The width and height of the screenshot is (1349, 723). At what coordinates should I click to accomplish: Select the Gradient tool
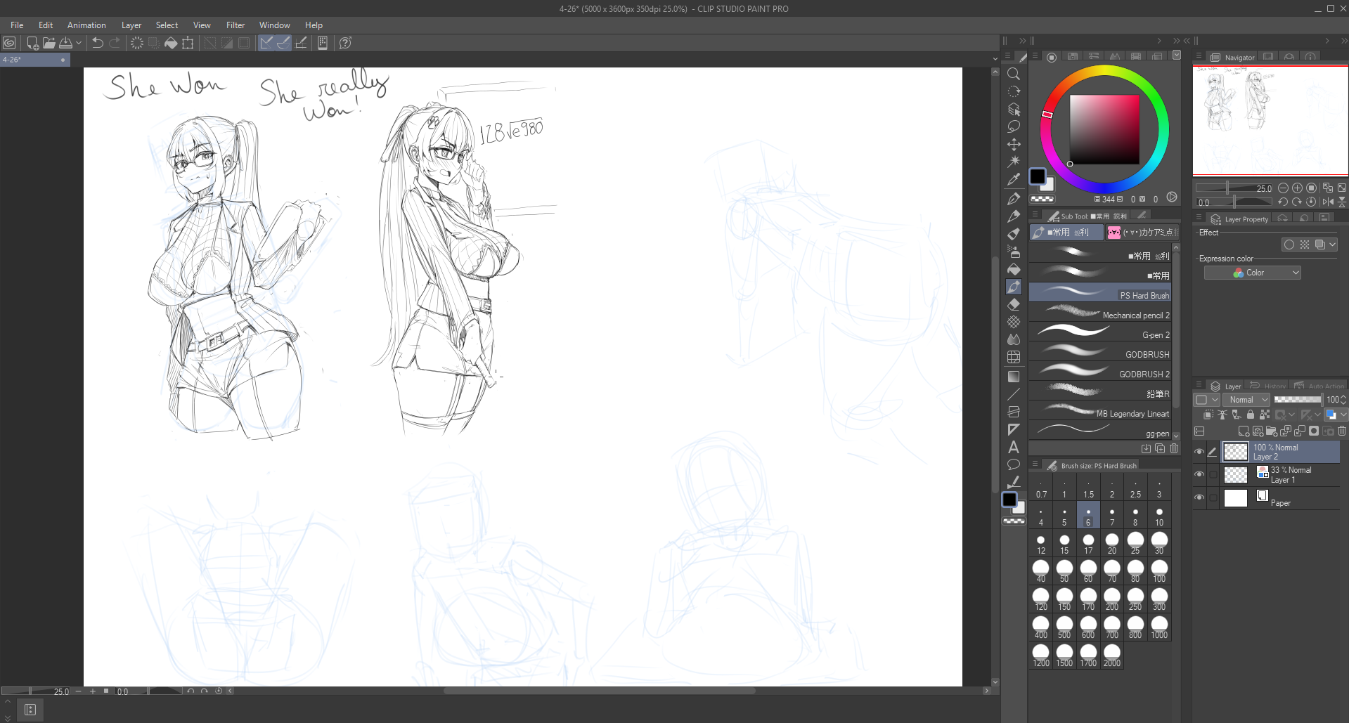1014,377
